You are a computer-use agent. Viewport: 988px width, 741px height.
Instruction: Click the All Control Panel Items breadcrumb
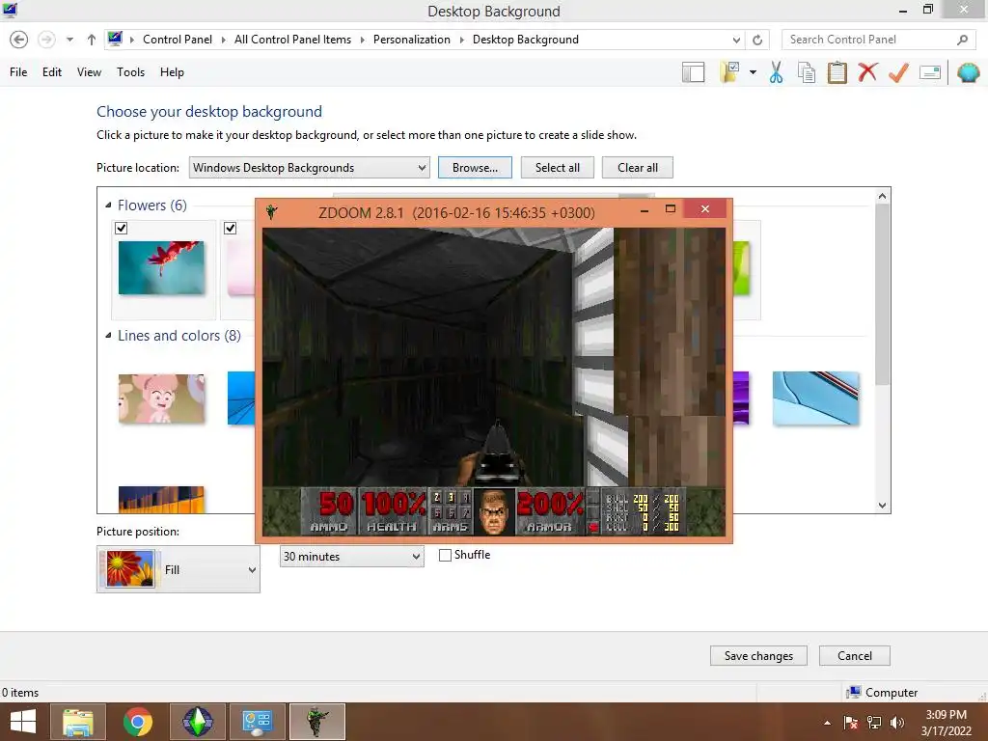pos(292,39)
